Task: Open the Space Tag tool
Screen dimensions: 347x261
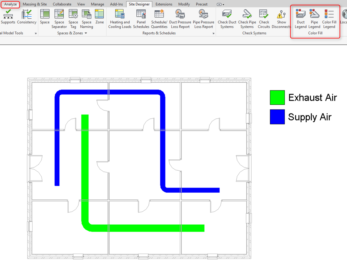Action: (73, 18)
